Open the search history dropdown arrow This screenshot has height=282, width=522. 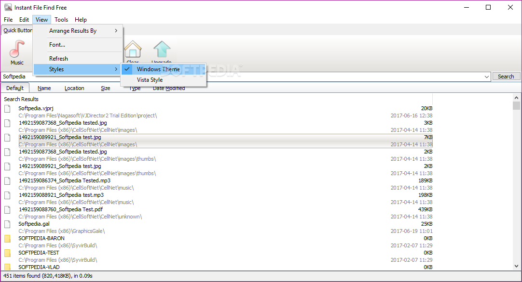pos(487,77)
